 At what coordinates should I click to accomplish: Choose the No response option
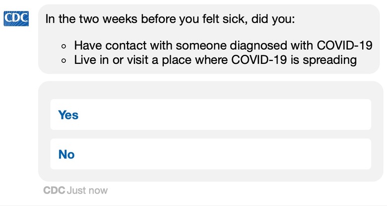tap(210, 154)
